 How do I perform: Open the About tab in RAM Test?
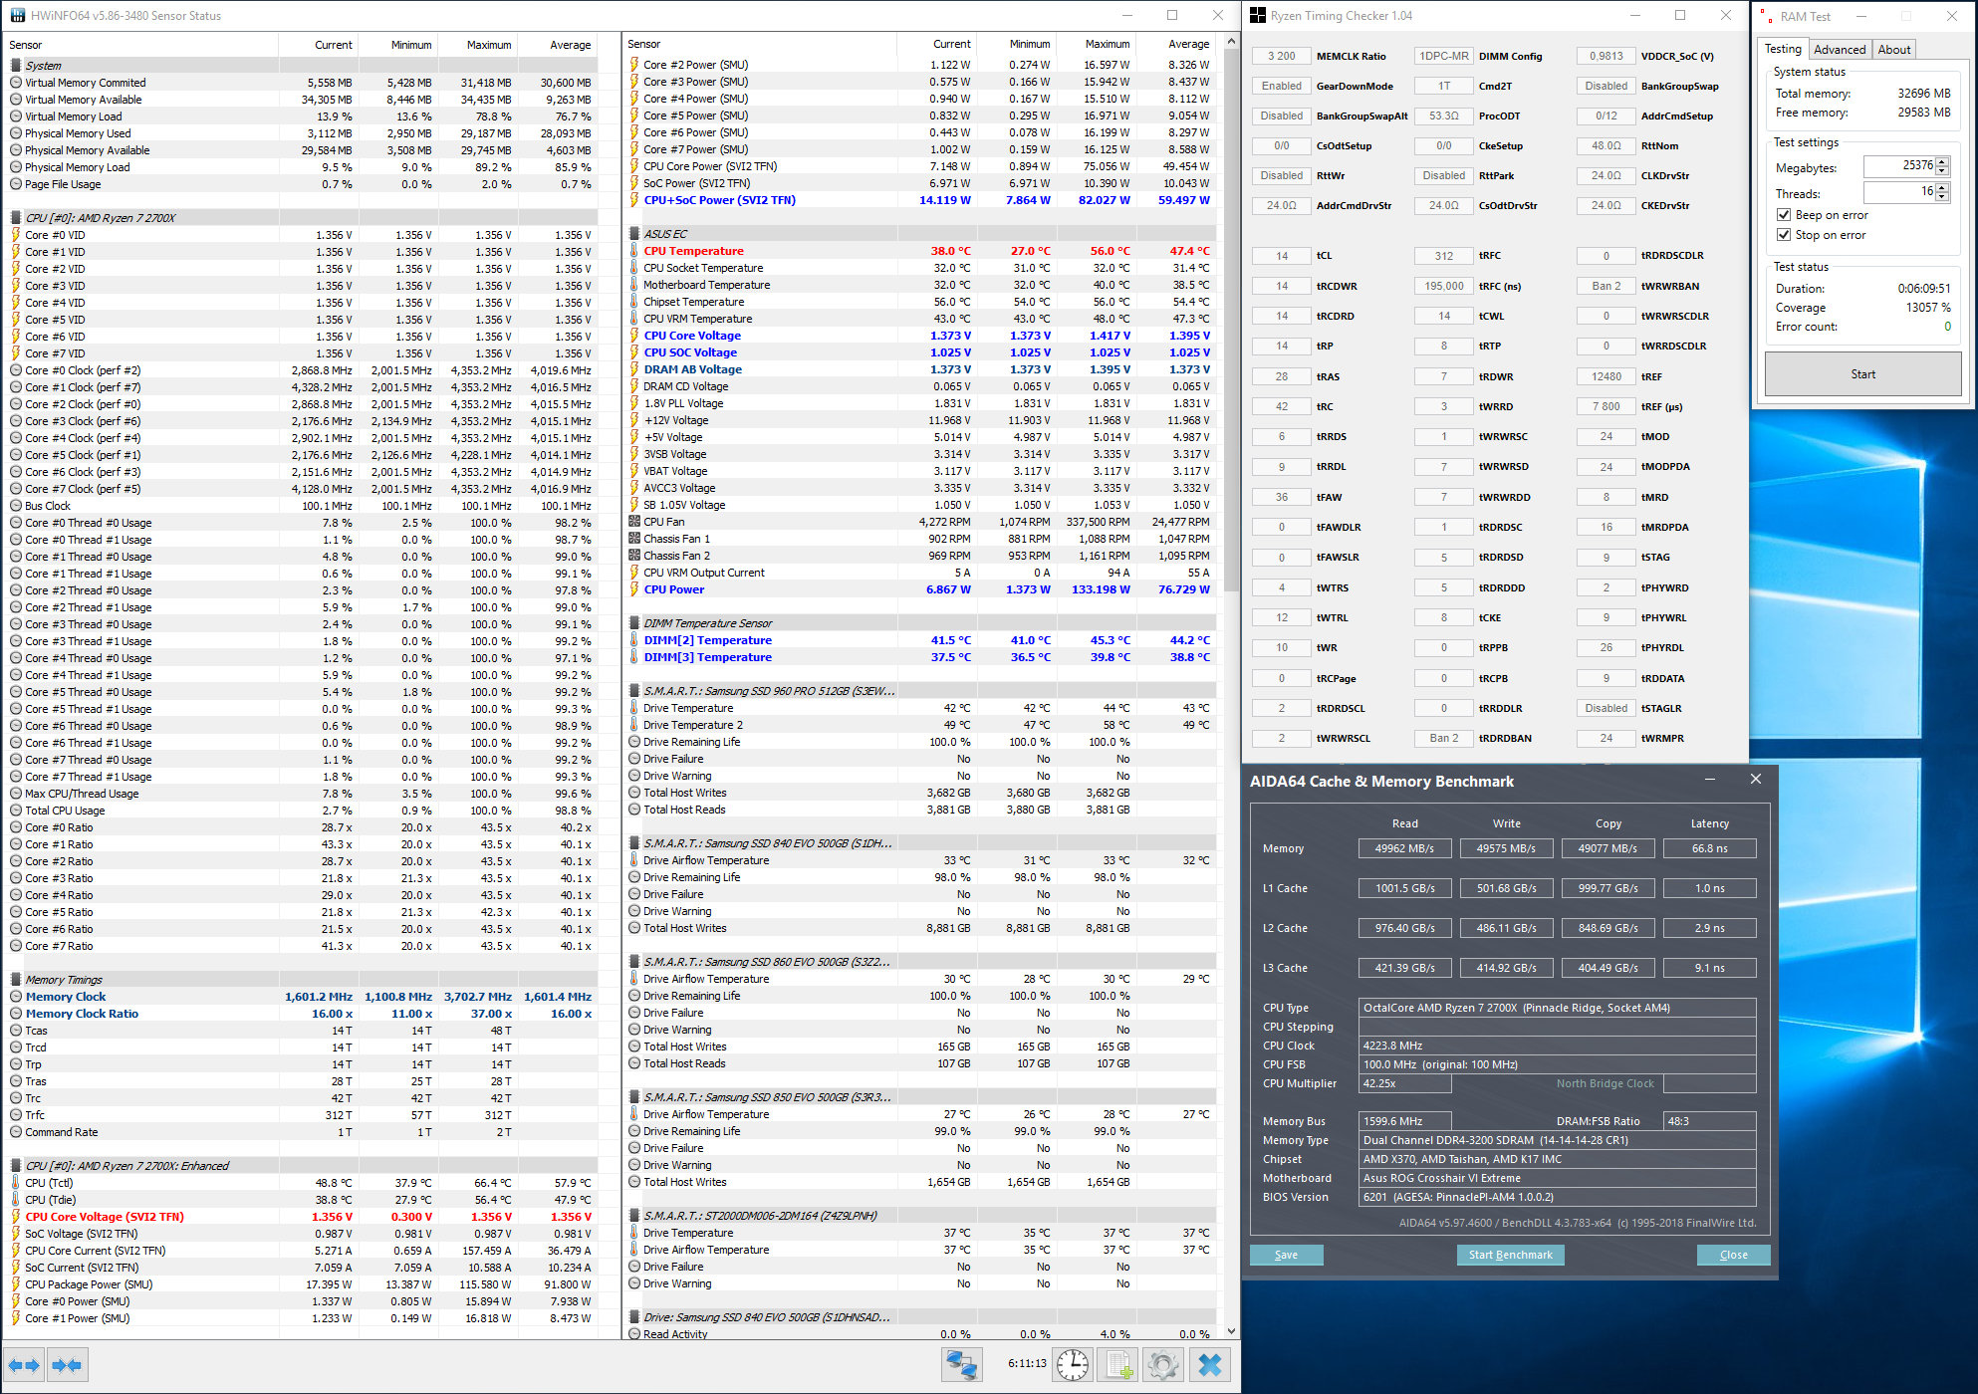pos(1893,50)
